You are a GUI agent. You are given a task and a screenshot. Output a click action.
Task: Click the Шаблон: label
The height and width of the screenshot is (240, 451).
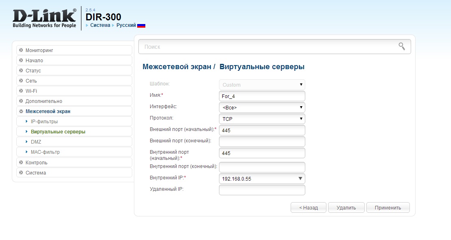pos(160,84)
